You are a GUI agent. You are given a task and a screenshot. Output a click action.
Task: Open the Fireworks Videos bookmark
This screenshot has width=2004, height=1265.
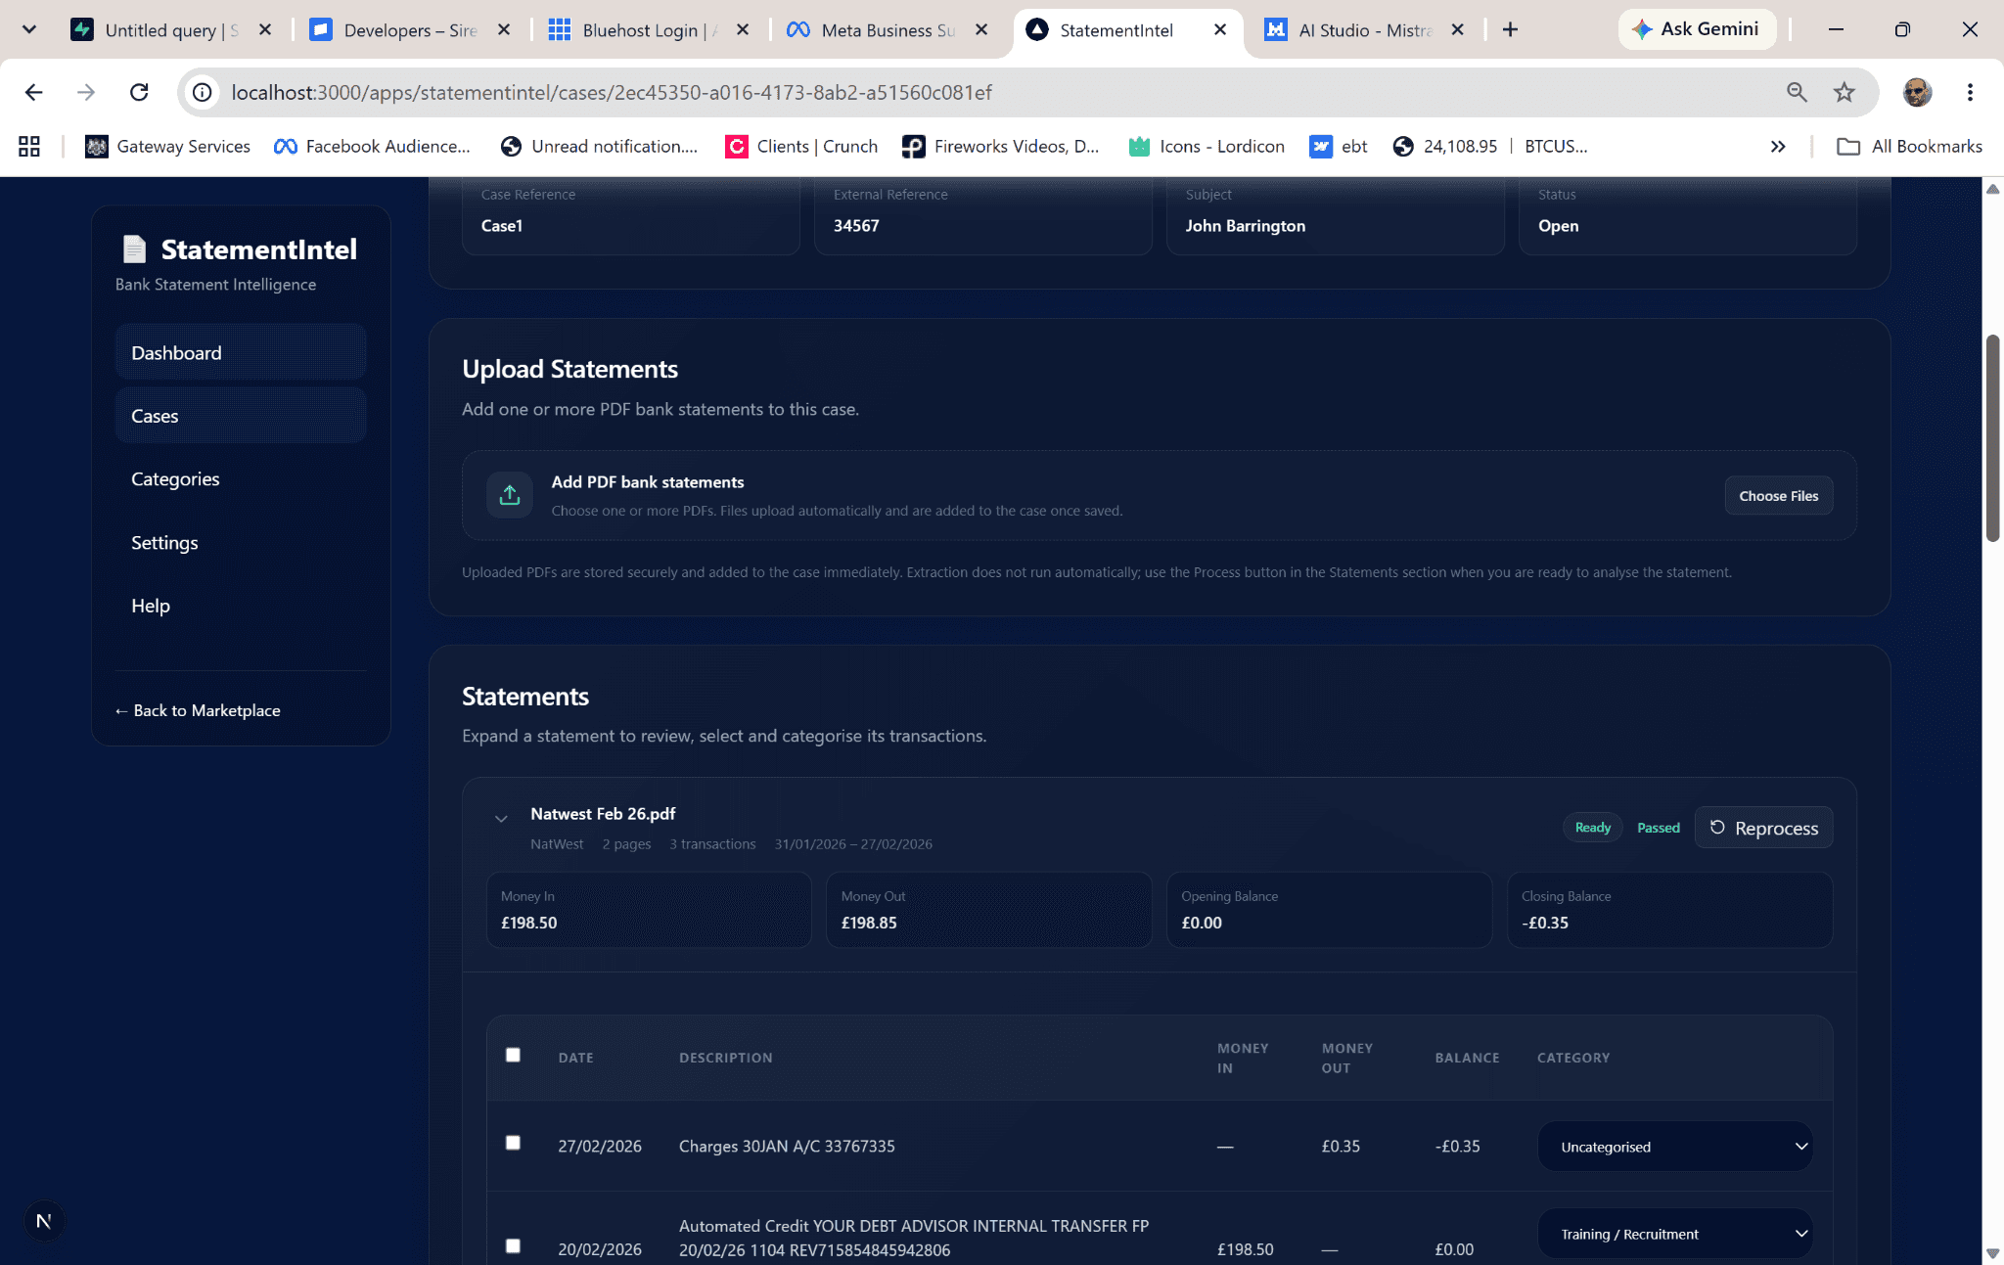coord(1001,146)
